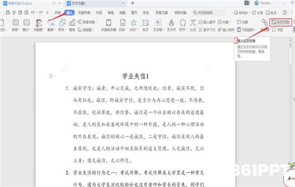
Task: Expand the 文本框 text box dropdown
Action: pyautogui.click(x=158, y=30)
